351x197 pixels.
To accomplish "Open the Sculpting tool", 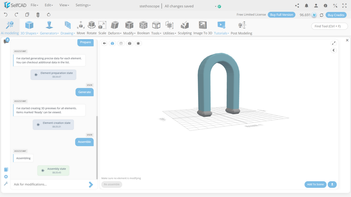I will pos(185,28).
